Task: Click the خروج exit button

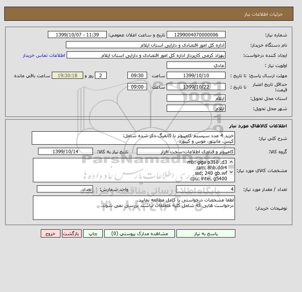Action: [51, 234]
